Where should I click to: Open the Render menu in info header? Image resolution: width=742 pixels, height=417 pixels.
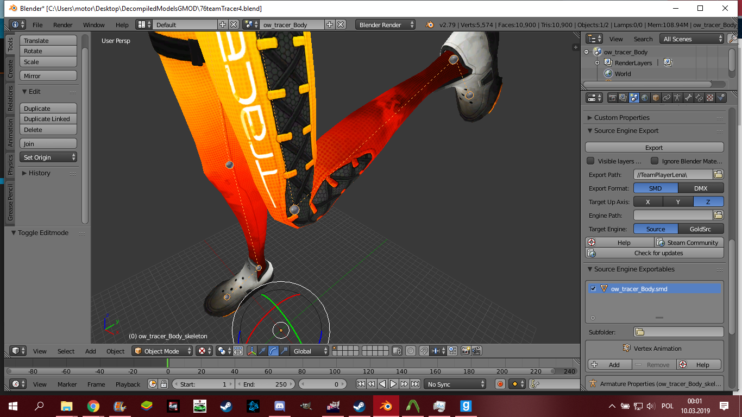pyautogui.click(x=63, y=24)
